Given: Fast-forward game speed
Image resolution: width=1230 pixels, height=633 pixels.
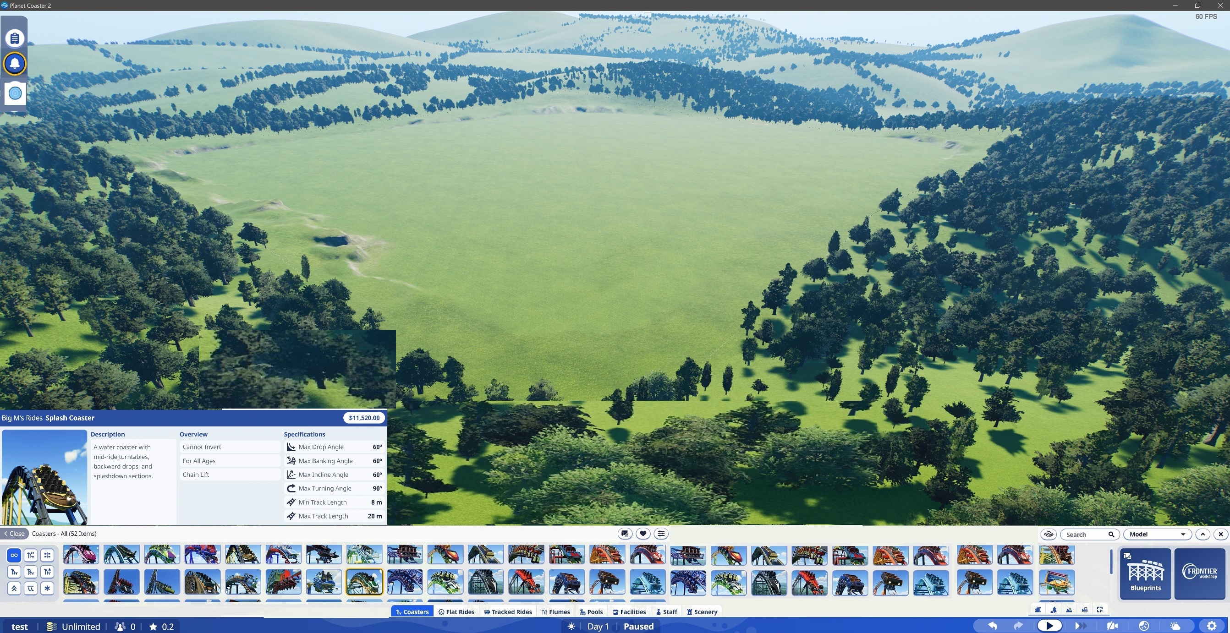Looking at the screenshot, I should click(x=1080, y=626).
